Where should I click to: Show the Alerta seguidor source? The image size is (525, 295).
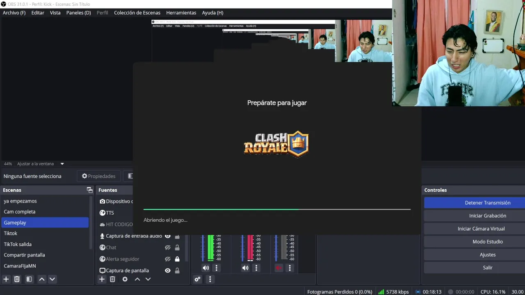click(x=167, y=259)
